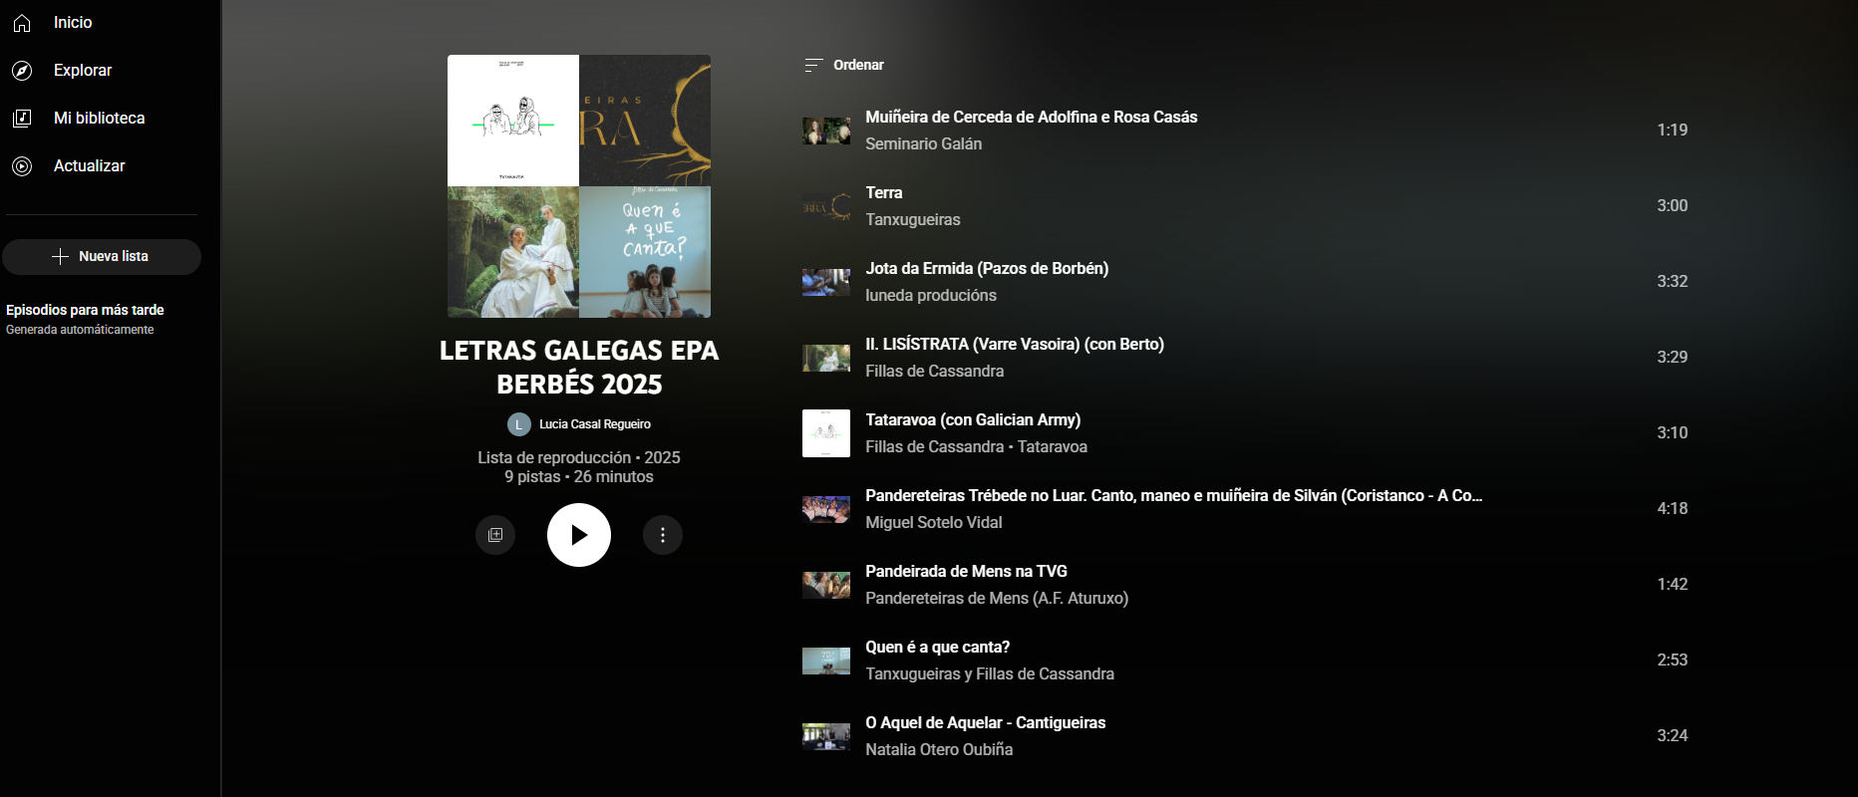This screenshot has height=797, width=1858.
Task: Open artist Natalia Otero Oubiña
Action: (x=939, y=750)
